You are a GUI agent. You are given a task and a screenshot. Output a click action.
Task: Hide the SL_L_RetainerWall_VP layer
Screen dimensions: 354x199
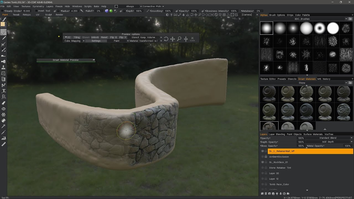(x=262, y=151)
